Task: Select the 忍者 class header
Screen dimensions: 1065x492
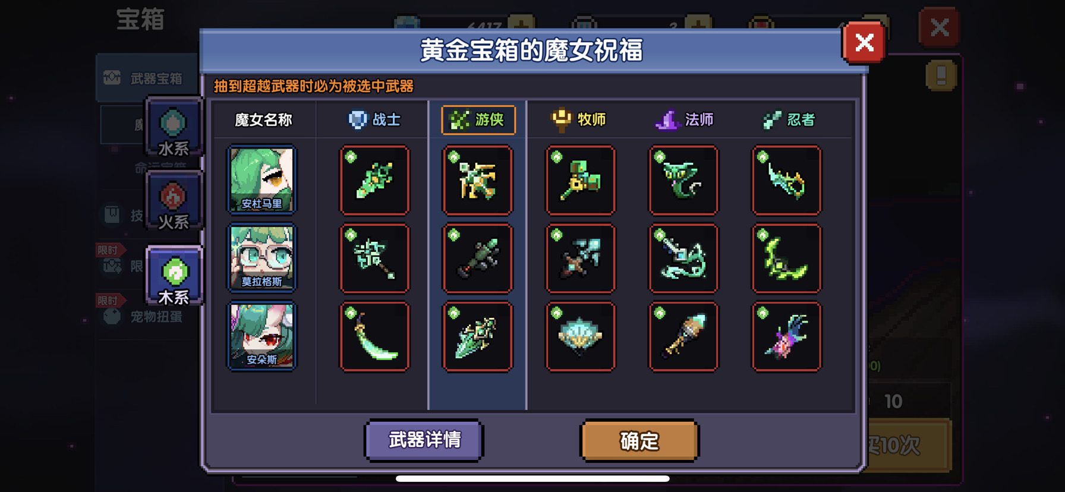Action: click(x=789, y=120)
